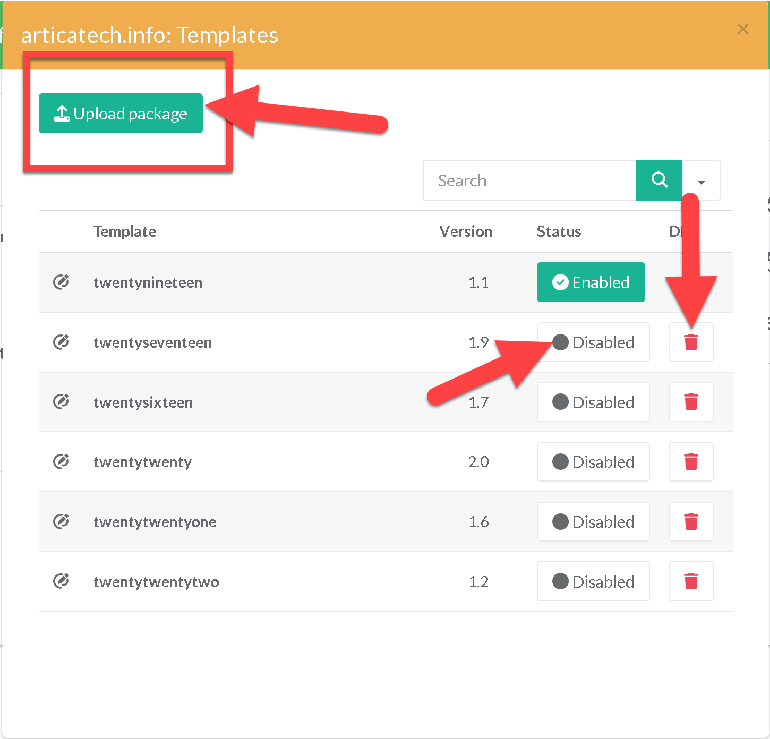The width and height of the screenshot is (770, 739).
Task: Switch twentytwenty from Disabled to enabled
Action: coord(593,462)
